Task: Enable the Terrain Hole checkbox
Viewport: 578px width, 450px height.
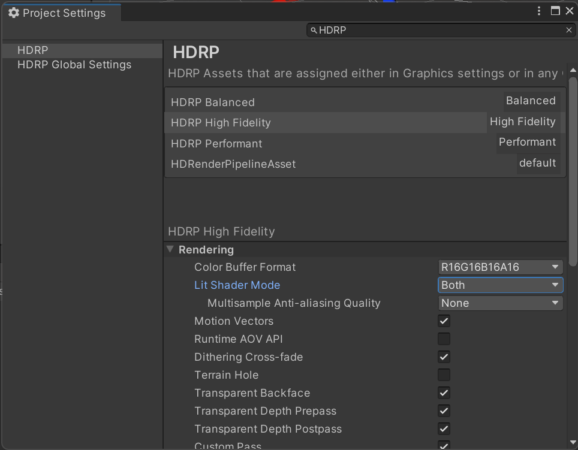Action: (x=444, y=375)
